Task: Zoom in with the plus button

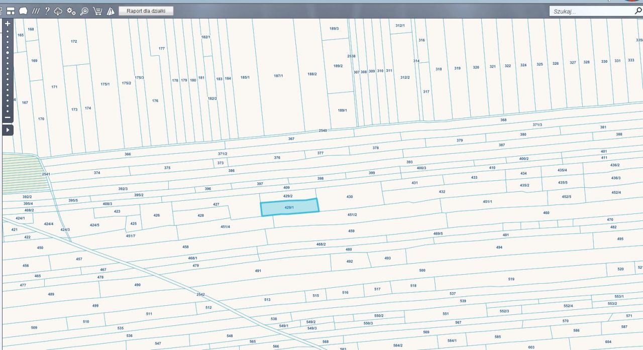Action: pos(8,23)
